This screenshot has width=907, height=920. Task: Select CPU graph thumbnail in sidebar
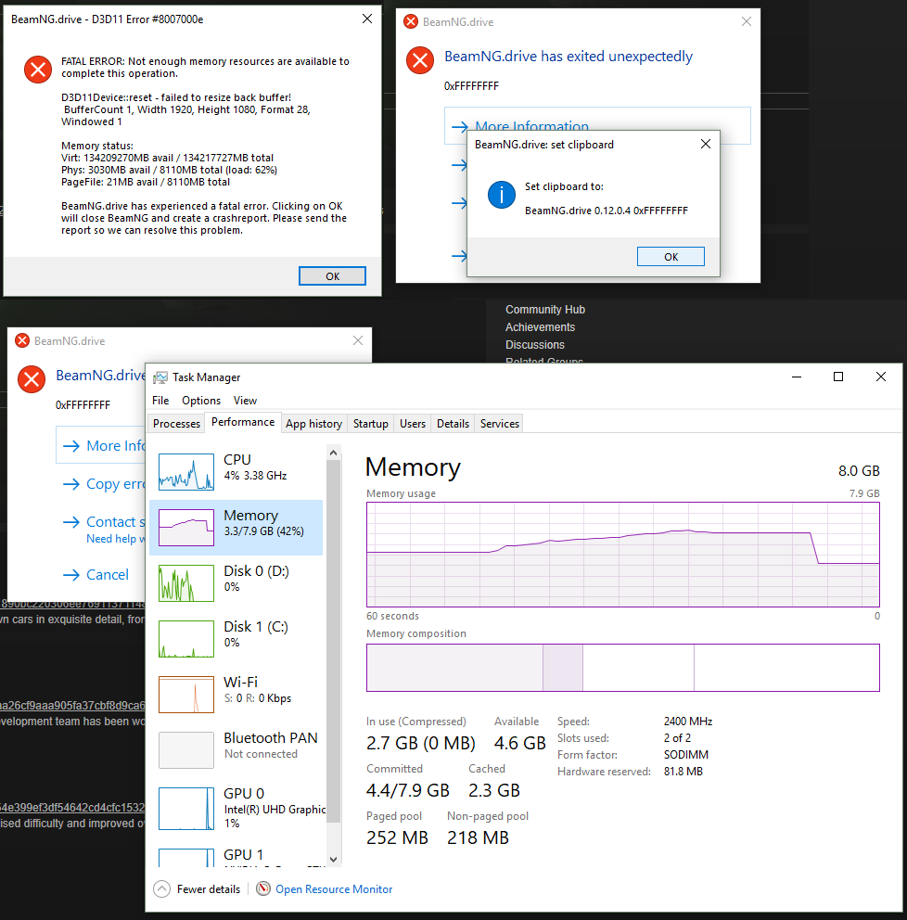click(186, 472)
